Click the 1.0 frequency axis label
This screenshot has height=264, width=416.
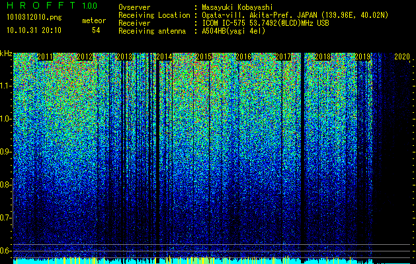[5, 119]
